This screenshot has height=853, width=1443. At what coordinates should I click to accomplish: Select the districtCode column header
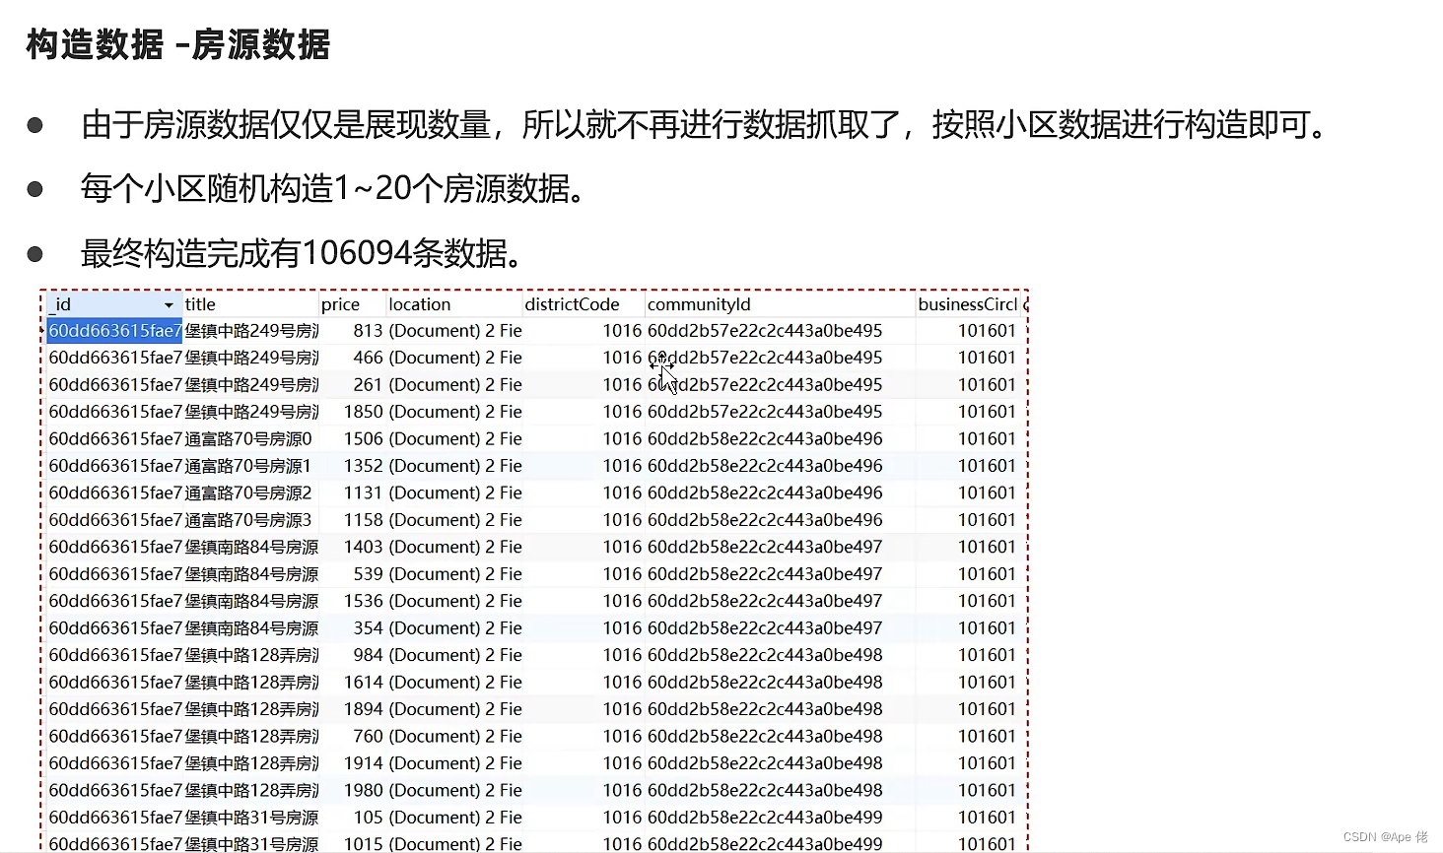(x=584, y=304)
